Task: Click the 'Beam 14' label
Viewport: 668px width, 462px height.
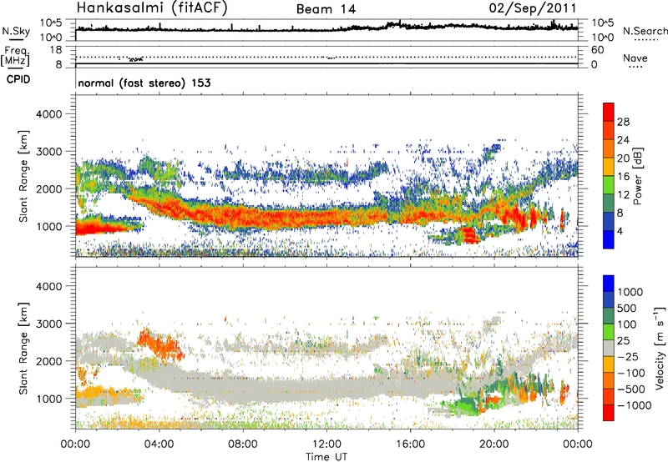Action: click(326, 9)
